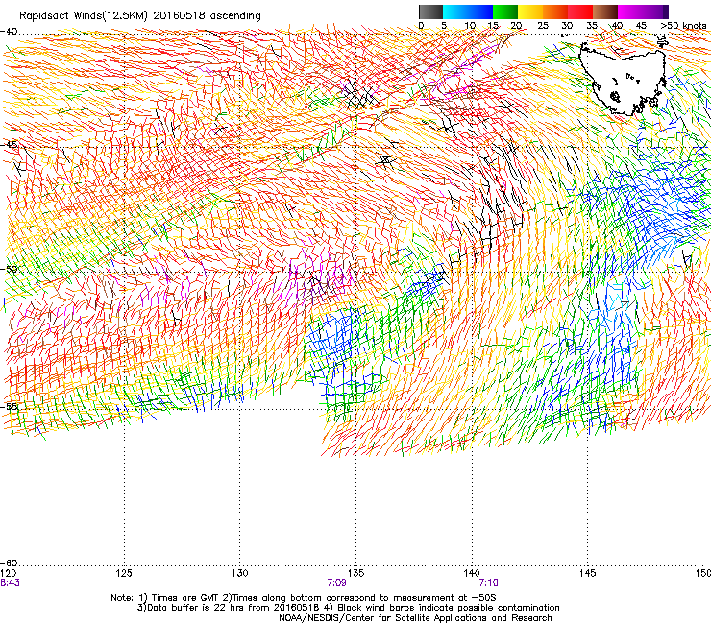Click the legend tick label 45
The height and width of the screenshot is (624, 711).
click(x=641, y=26)
